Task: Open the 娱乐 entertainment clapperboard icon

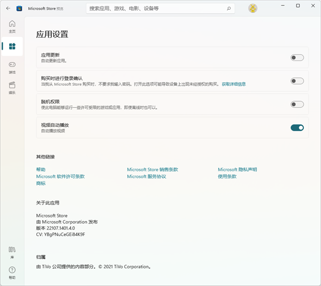Action: tap(12, 86)
